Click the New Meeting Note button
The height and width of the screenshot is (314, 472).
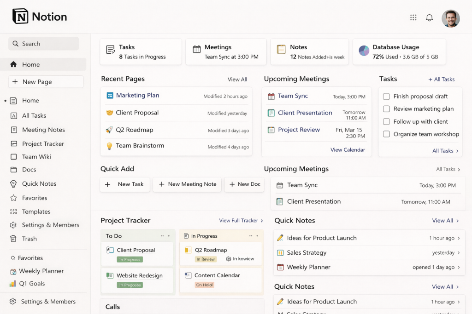click(x=187, y=184)
